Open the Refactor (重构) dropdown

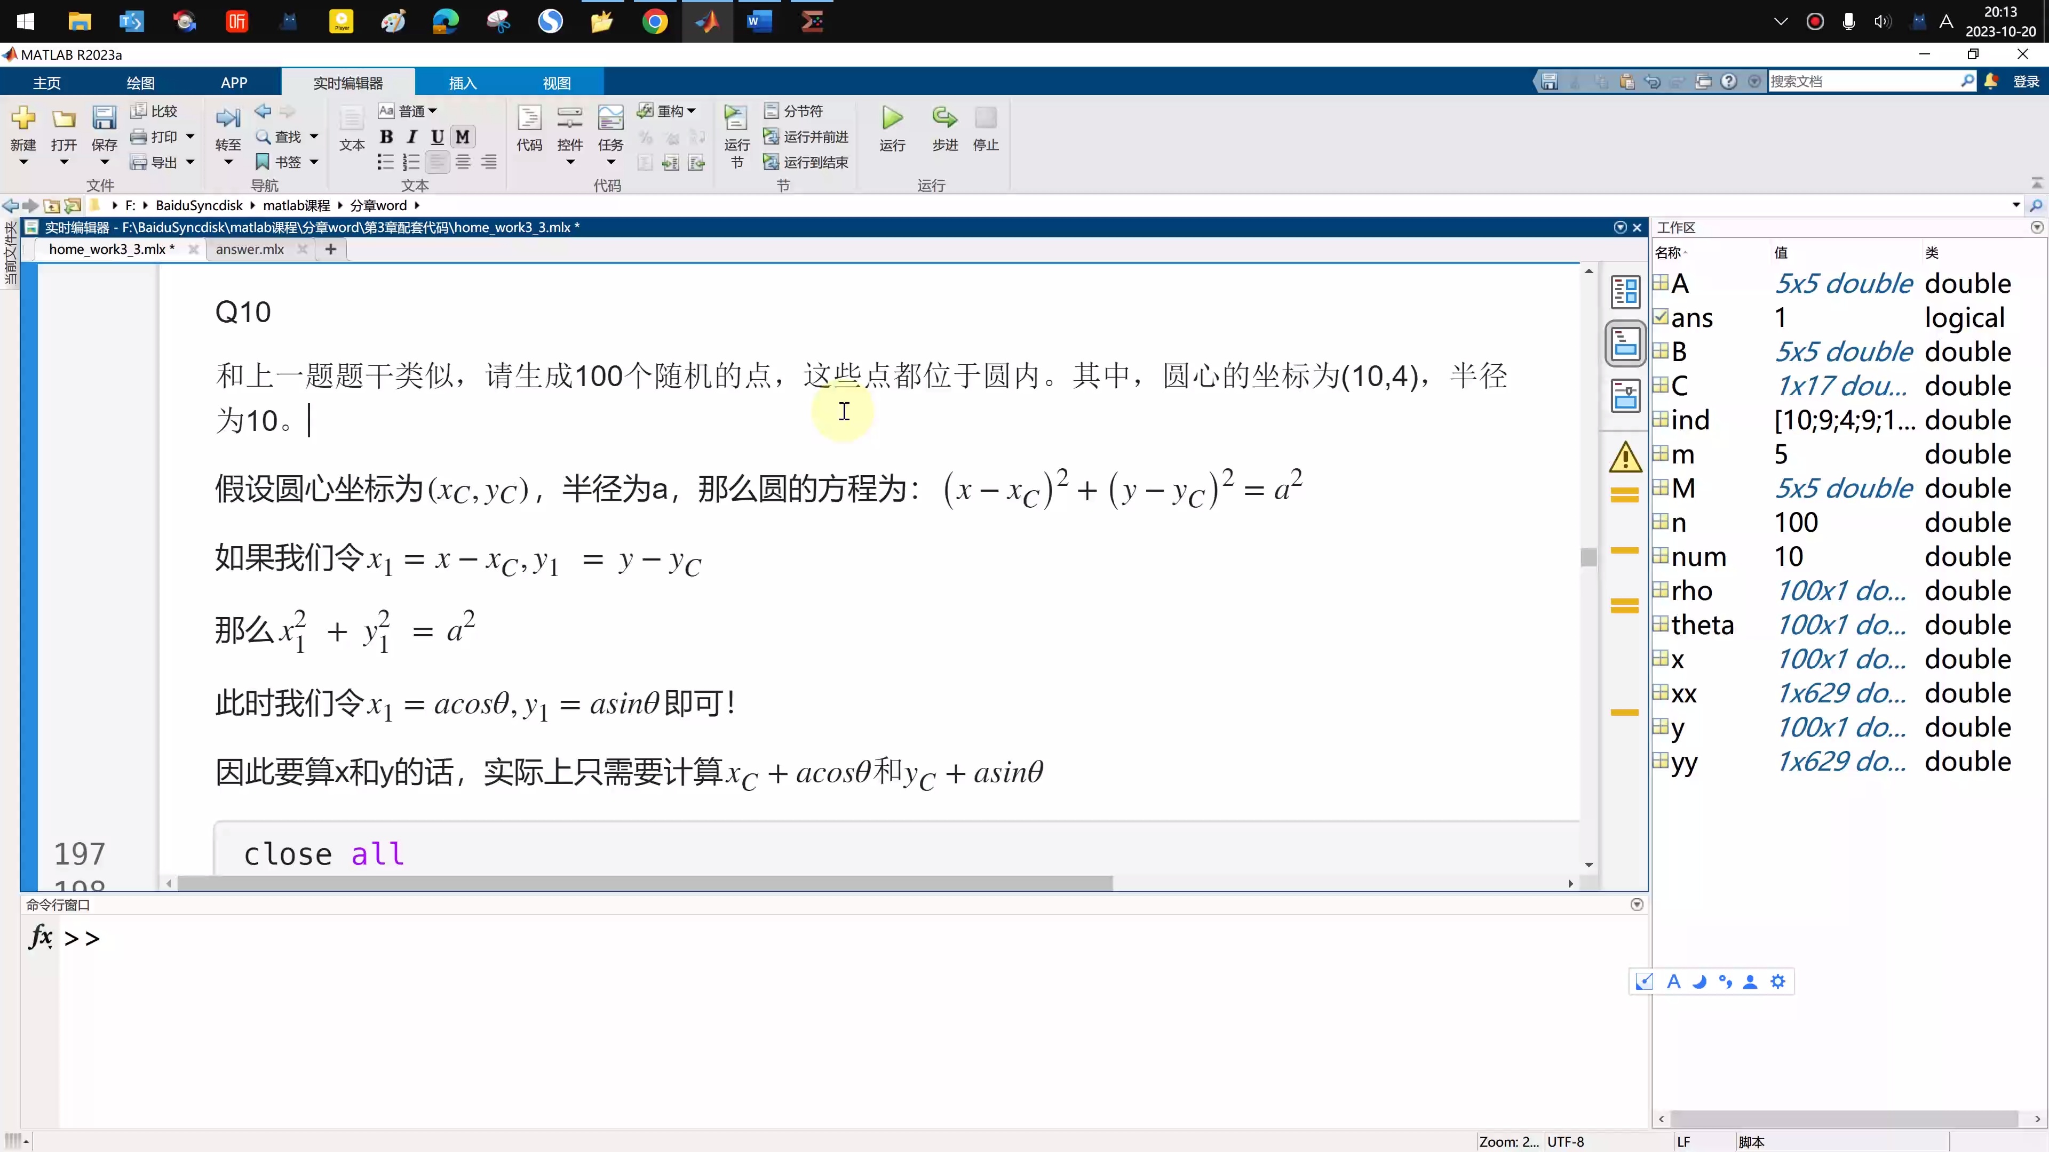[x=666, y=110]
